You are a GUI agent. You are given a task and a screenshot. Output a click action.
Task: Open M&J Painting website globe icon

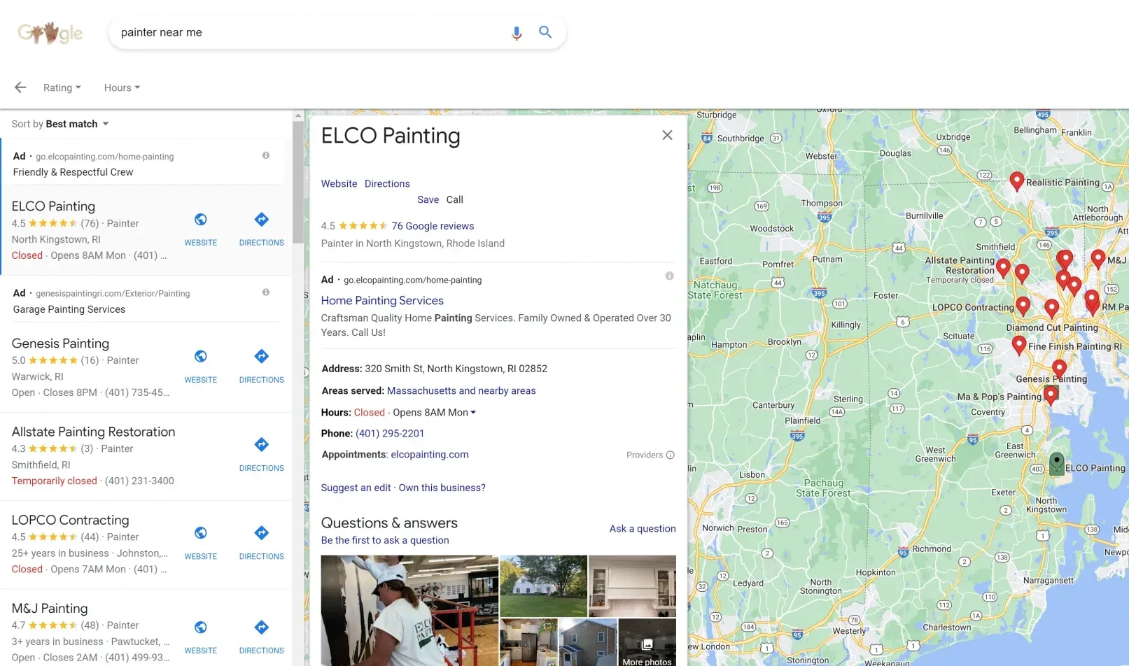point(201,628)
